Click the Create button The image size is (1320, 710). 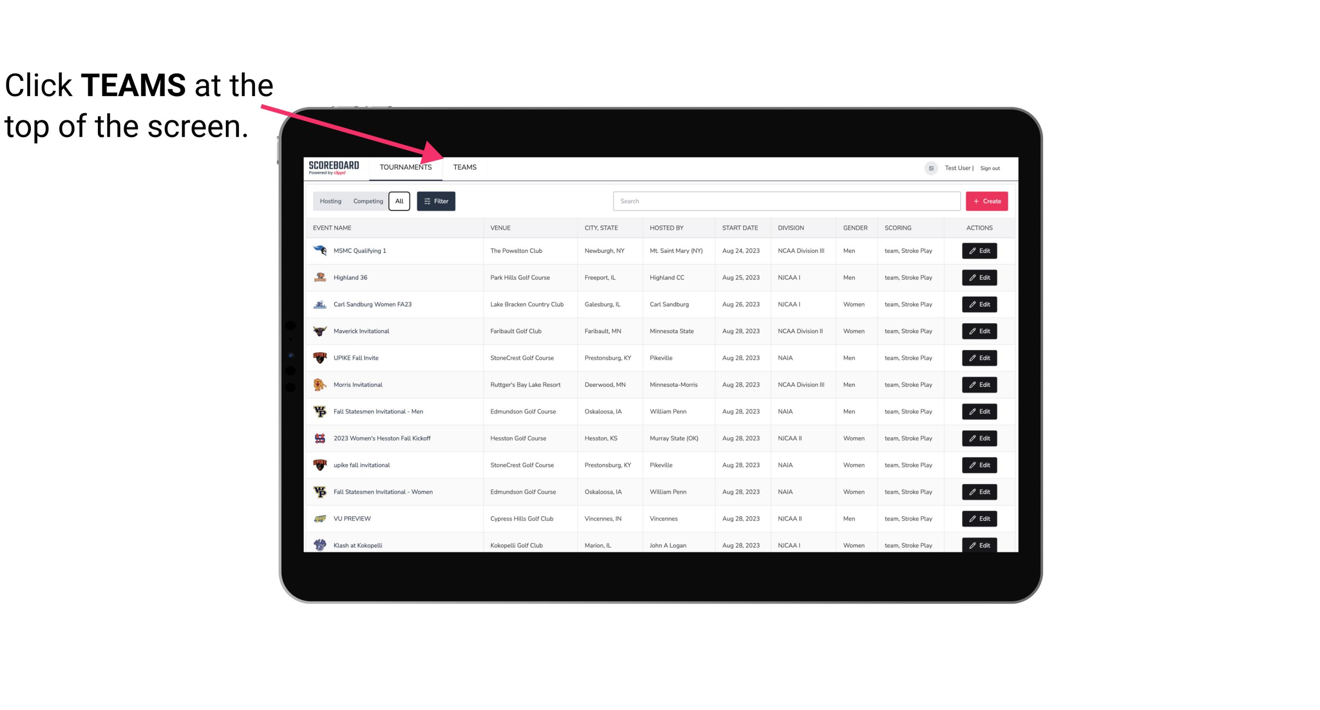(987, 200)
